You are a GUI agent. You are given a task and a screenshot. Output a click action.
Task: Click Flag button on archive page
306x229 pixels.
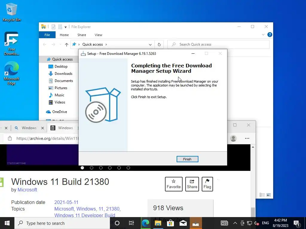coord(207,184)
